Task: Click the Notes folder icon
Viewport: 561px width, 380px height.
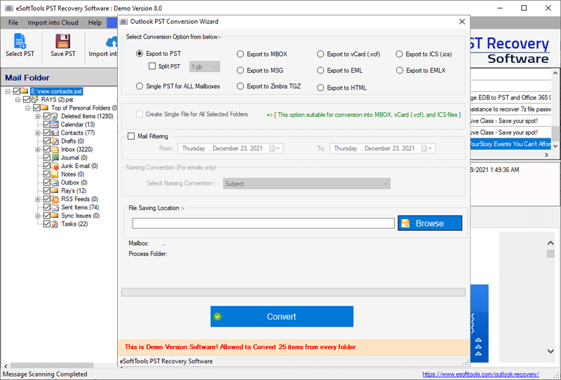Action: click(x=55, y=174)
